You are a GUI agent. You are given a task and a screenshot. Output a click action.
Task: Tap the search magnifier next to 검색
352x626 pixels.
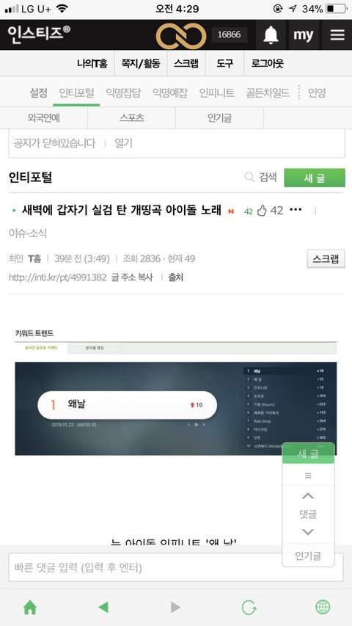(x=249, y=177)
